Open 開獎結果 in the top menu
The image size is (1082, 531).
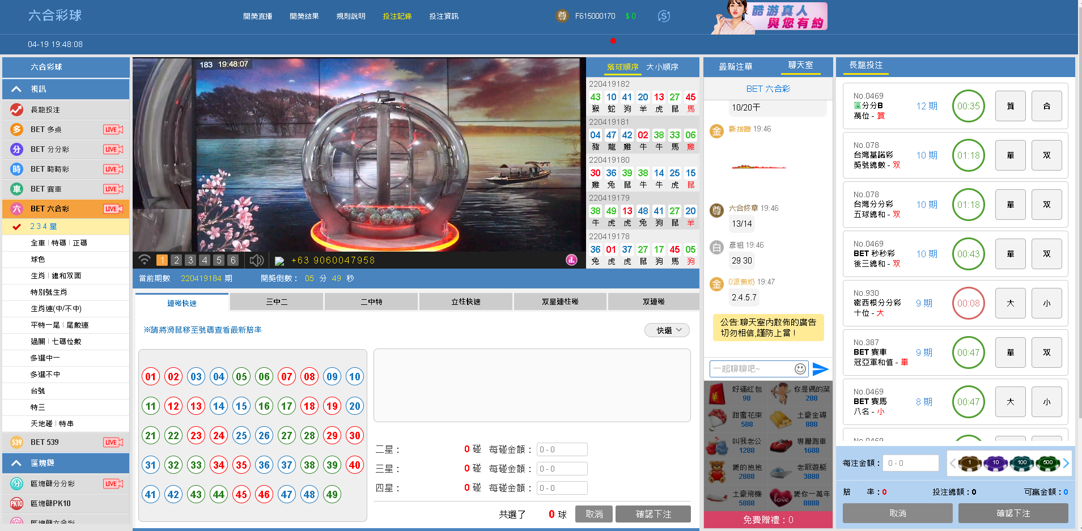(304, 16)
